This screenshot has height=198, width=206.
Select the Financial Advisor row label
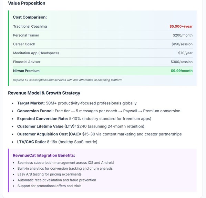coord(27,62)
